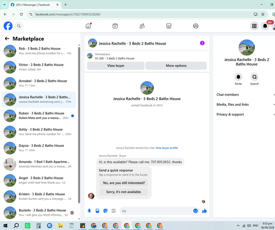275x230 pixels.
Task: Reload the browser page
Action: (x=21, y=14)
